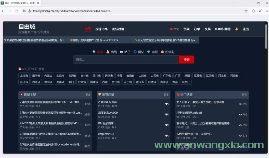
Task: Click the broom new identity icon
Action: [260, 11]
